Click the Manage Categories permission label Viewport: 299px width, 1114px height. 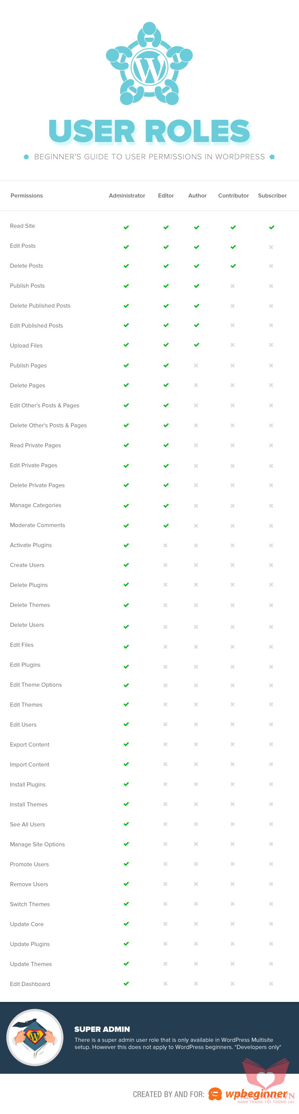[36, 505]
